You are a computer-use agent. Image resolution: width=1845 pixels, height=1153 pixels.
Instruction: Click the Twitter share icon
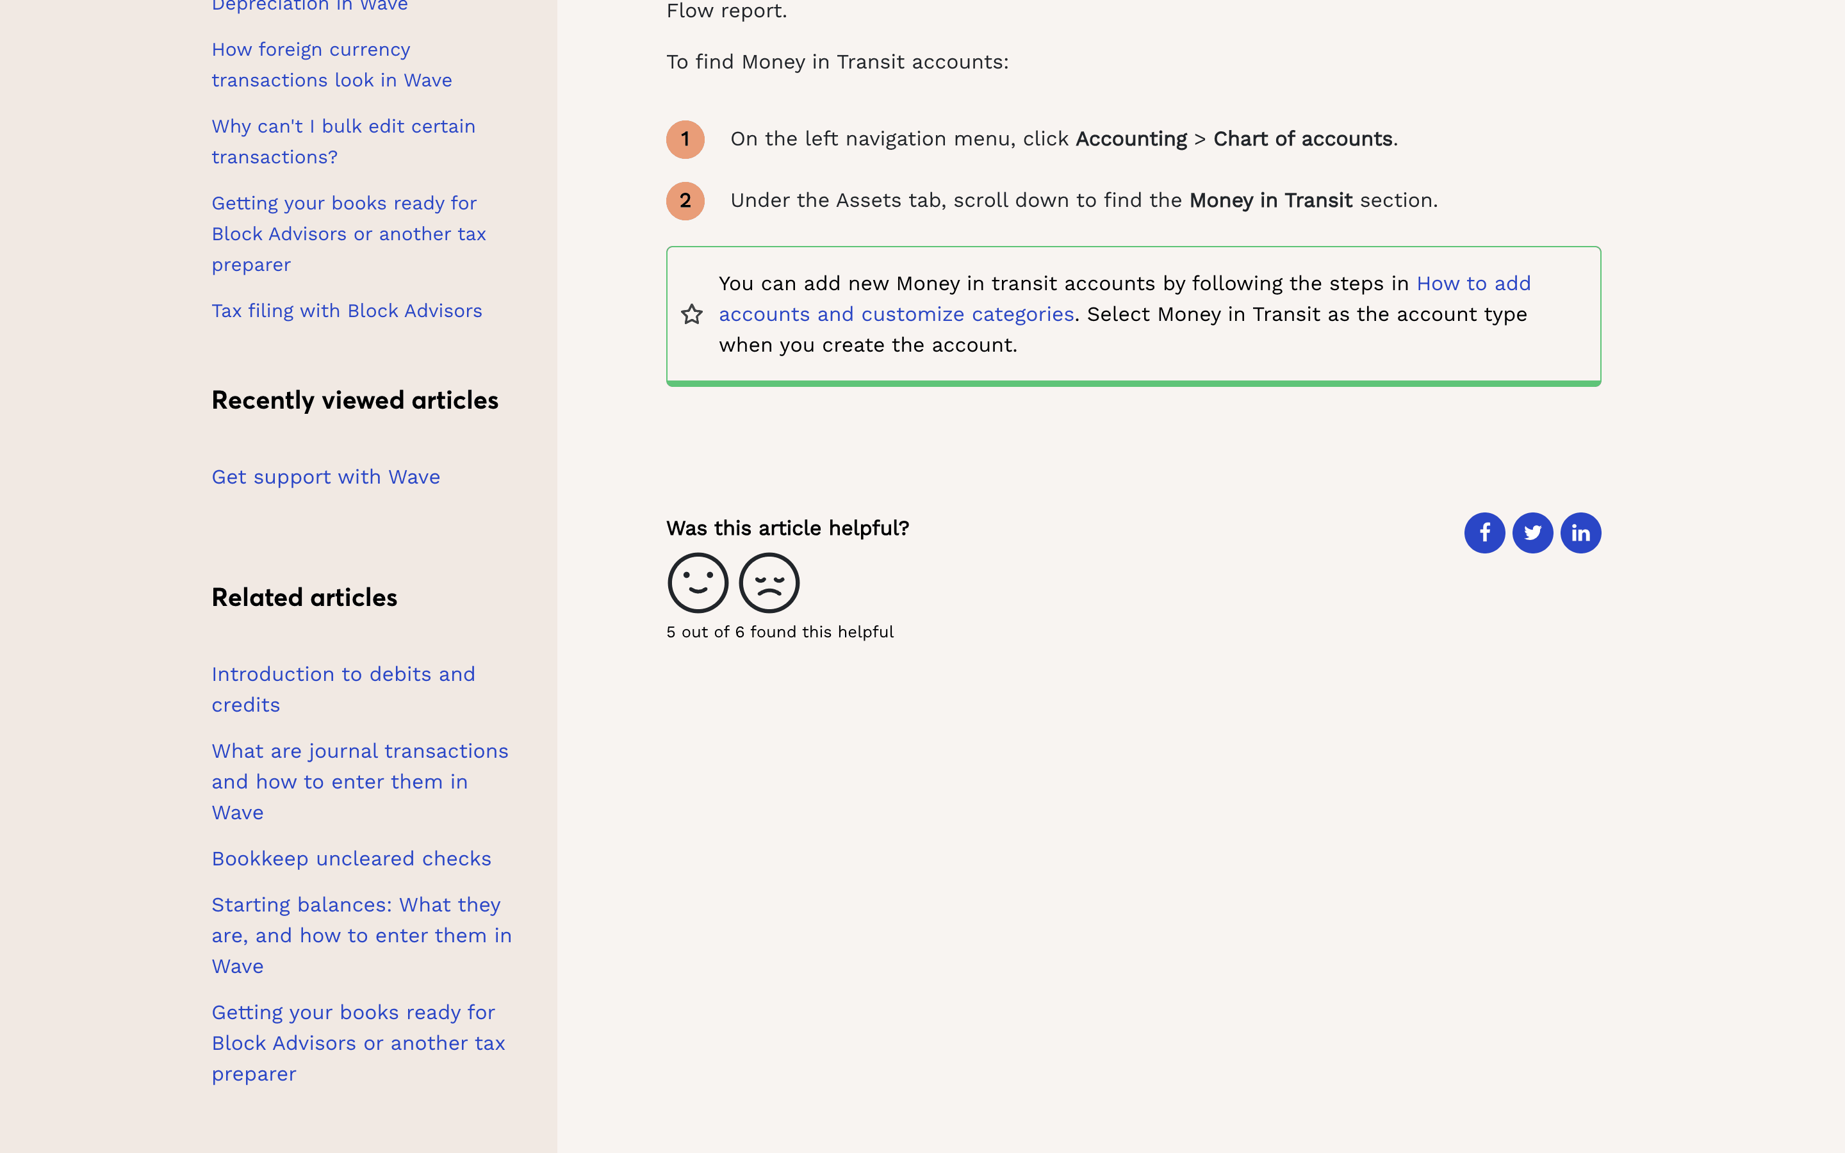click(1532, 533)
